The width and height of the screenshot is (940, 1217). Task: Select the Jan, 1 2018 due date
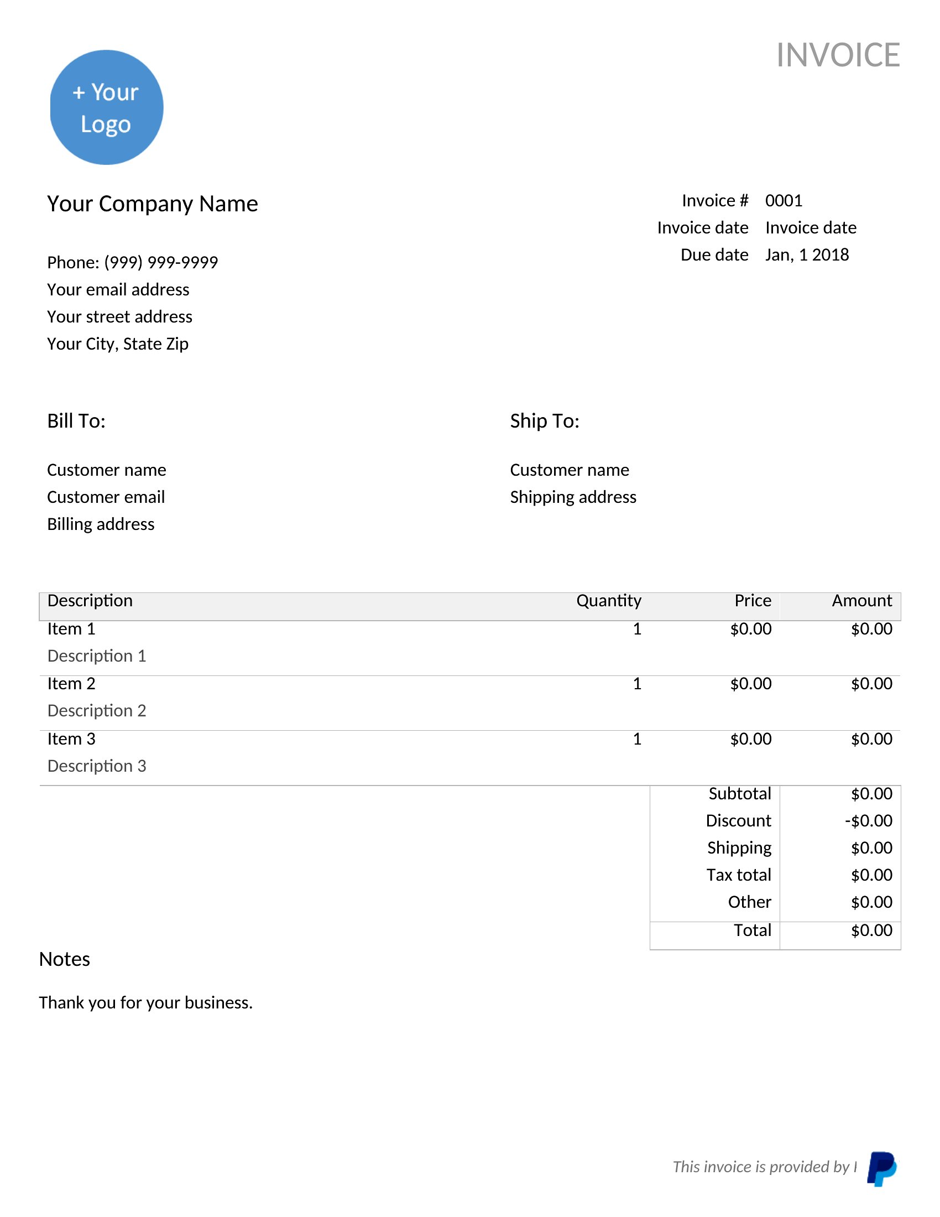pyautogui.click(x=806, y=255)
